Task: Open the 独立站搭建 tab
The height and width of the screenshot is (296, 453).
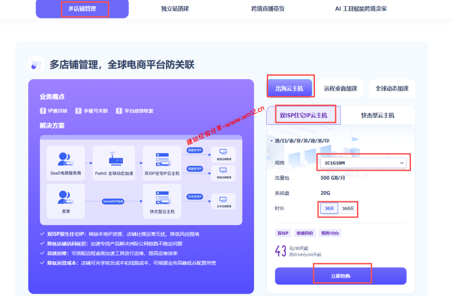Action: point(175,9)
